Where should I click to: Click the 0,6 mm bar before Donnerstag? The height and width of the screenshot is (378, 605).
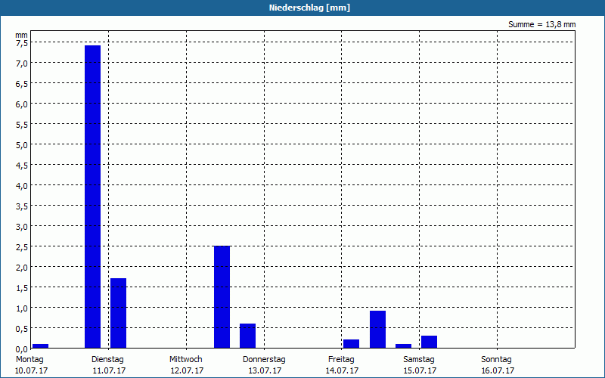pos(248,336)
